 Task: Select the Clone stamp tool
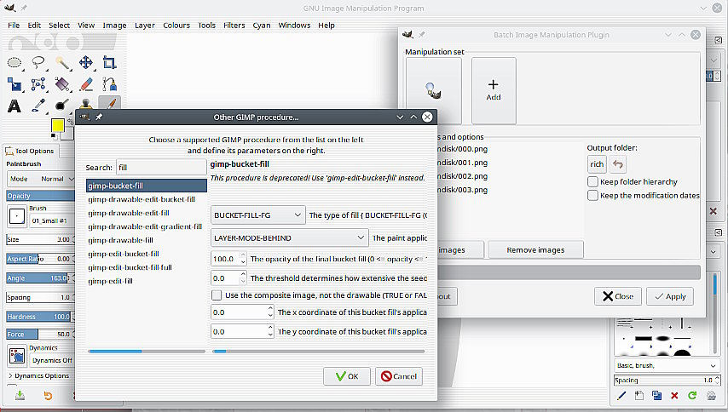point(86,104)
